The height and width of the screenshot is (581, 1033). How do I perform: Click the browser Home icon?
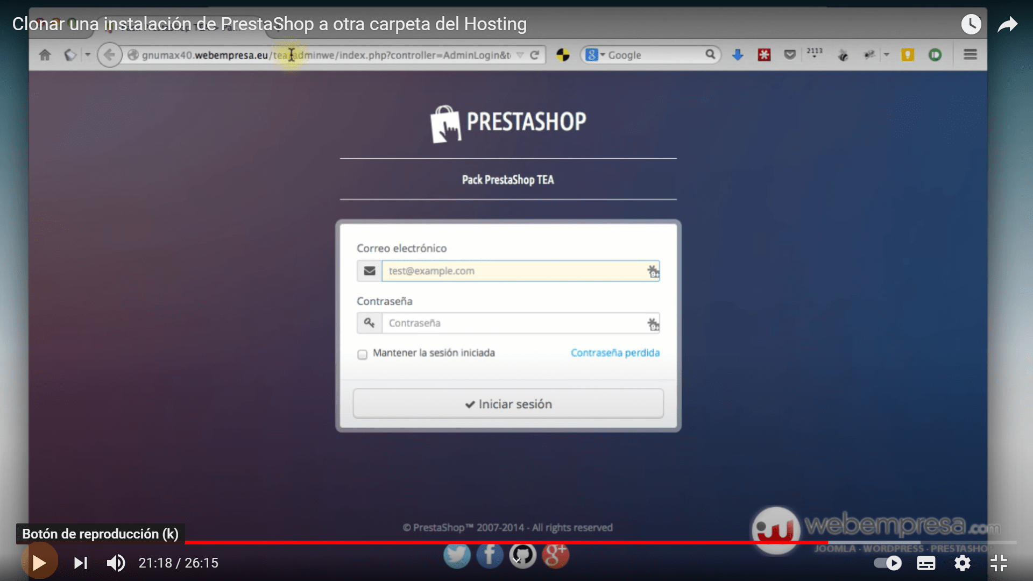point(45,55)
